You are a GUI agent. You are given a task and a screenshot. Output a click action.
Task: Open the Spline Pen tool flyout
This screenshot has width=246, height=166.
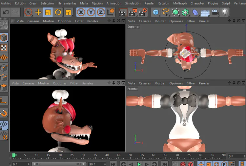pos(166,12)
